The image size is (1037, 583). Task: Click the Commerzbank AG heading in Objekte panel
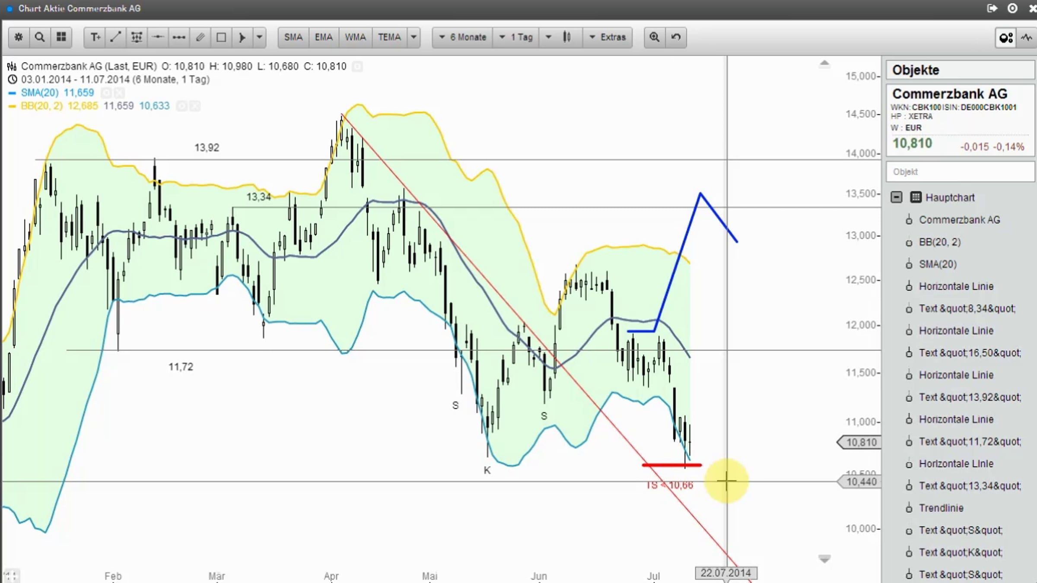950,94
